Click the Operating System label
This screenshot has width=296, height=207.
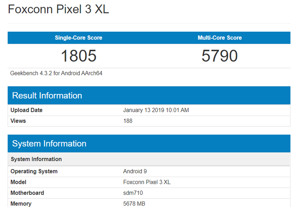coord(34,172)
